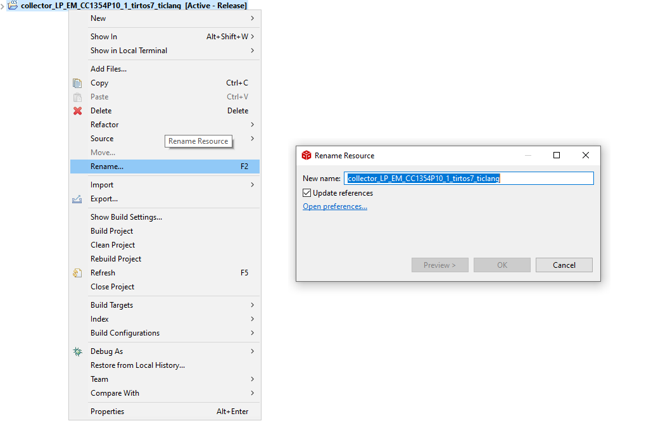This screenshot has height=428, width=663.
Task: Click the red Delete X icon
Action: pos(77,111)
